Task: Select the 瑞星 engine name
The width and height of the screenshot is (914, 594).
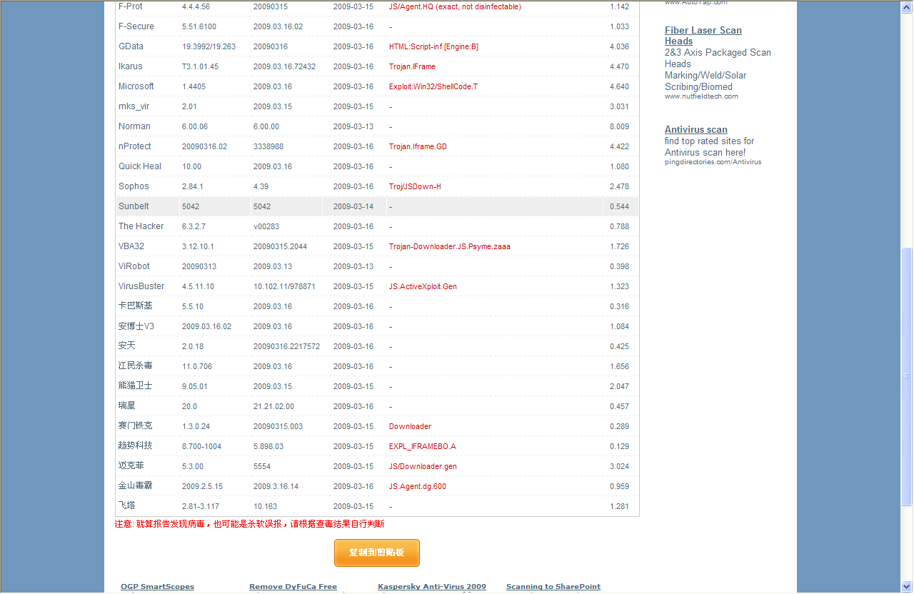Action: click(127, 406)
